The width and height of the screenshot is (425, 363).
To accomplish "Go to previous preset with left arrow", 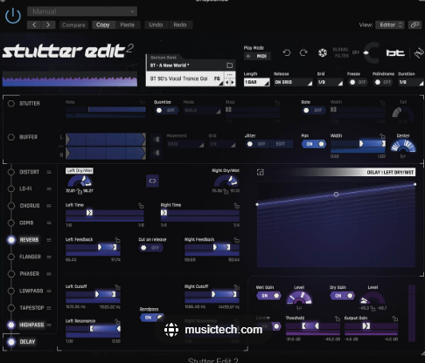I will (x=34, y=25).
